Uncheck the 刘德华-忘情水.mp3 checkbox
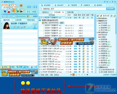Screen dimensions: 117x94 tap(39, 56)
